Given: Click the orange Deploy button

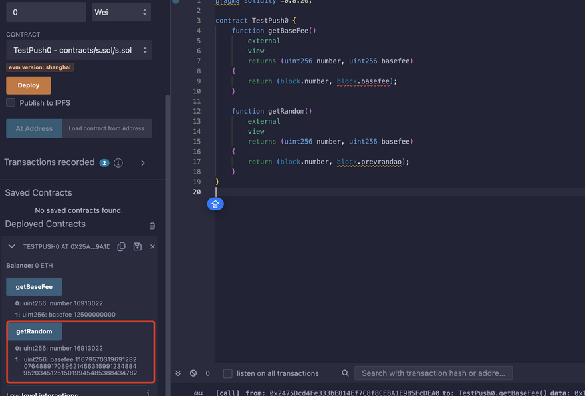Looking at the screenshot, I should [x=29, y=85].
